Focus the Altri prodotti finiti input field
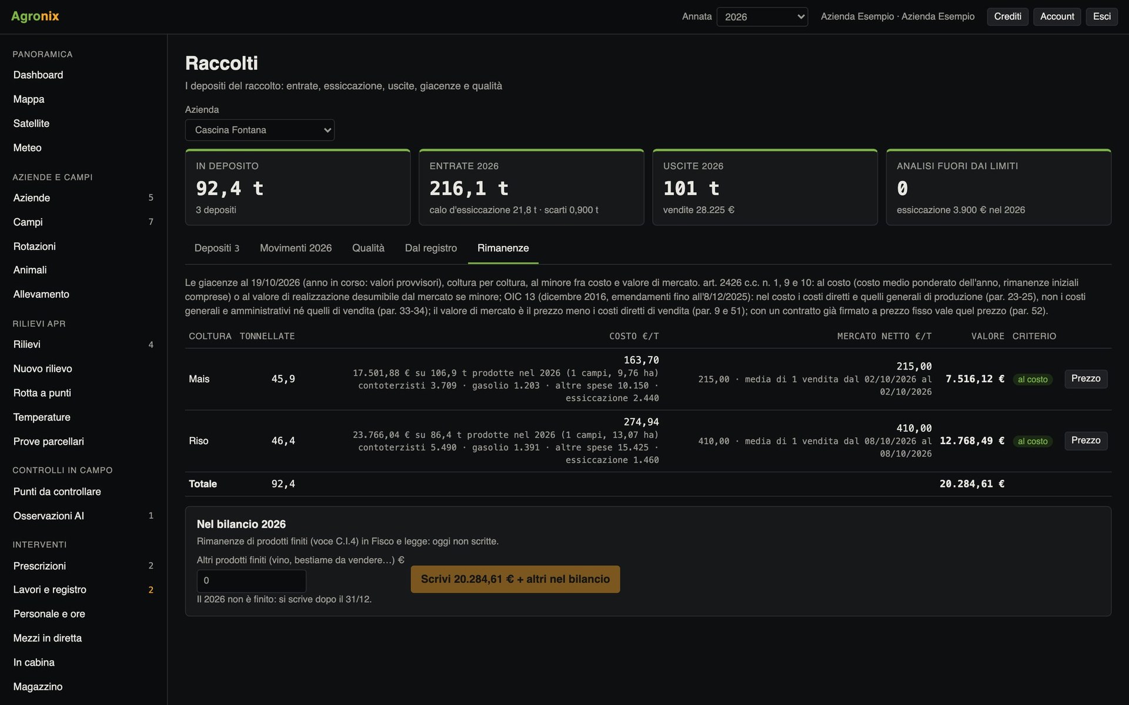Image resolution: width=1129 pixels, height=705 pixels. coord(251,580)
